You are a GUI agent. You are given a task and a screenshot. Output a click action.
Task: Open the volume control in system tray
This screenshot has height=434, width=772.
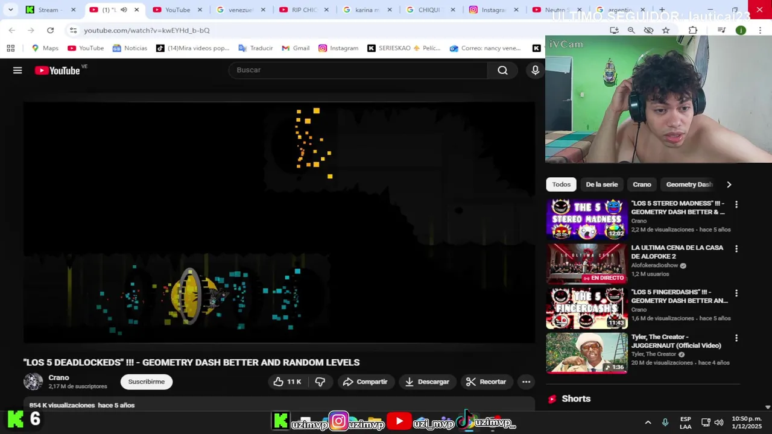pos(718,423)
